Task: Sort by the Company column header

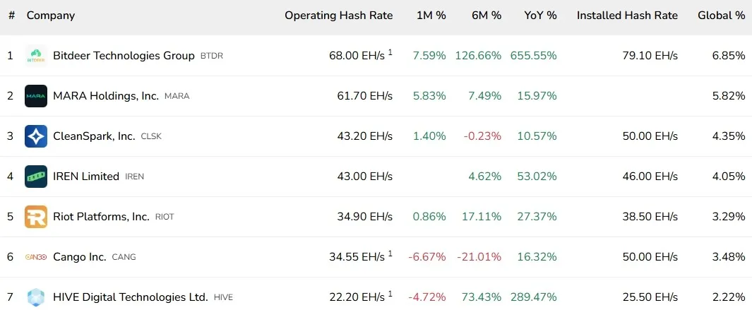Action: point(51,16)
